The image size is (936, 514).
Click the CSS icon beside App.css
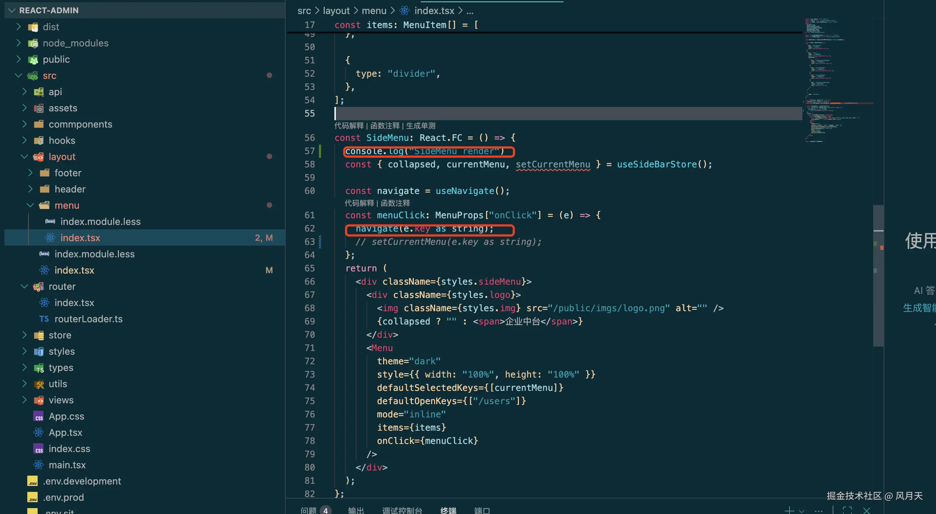(x=38, y=416)
